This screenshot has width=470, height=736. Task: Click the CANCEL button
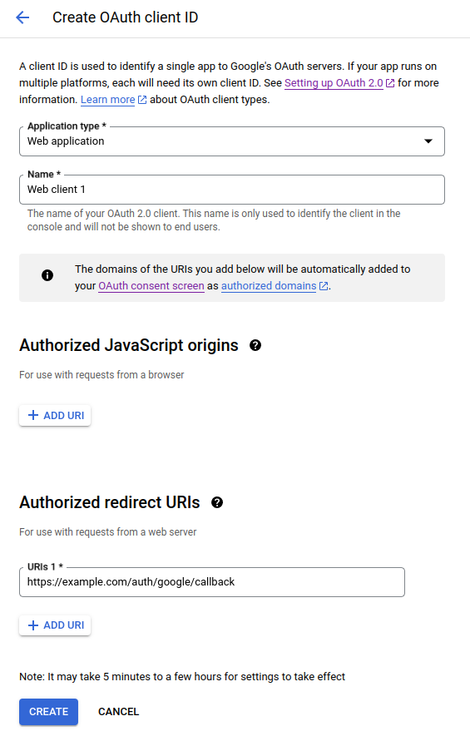[x=118, y=712]
